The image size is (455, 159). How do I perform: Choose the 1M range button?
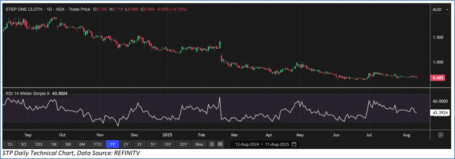(54, 144)
